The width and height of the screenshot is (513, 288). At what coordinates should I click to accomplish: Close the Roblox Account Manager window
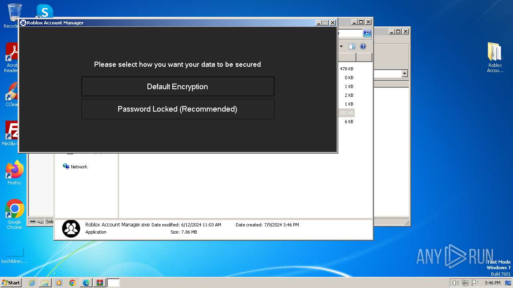(333, 23)
